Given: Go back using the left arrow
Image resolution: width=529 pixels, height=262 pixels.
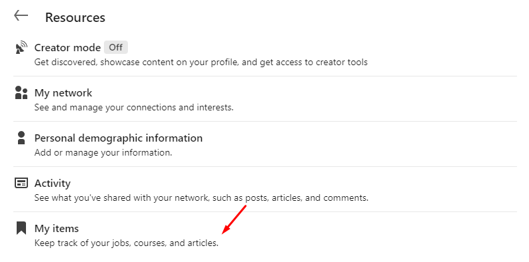Looking at the screenshot, I should (21, 15).
